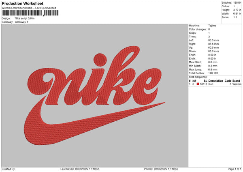Click the Stitches value 18819
Screen dimensions: 243x172
237,3
